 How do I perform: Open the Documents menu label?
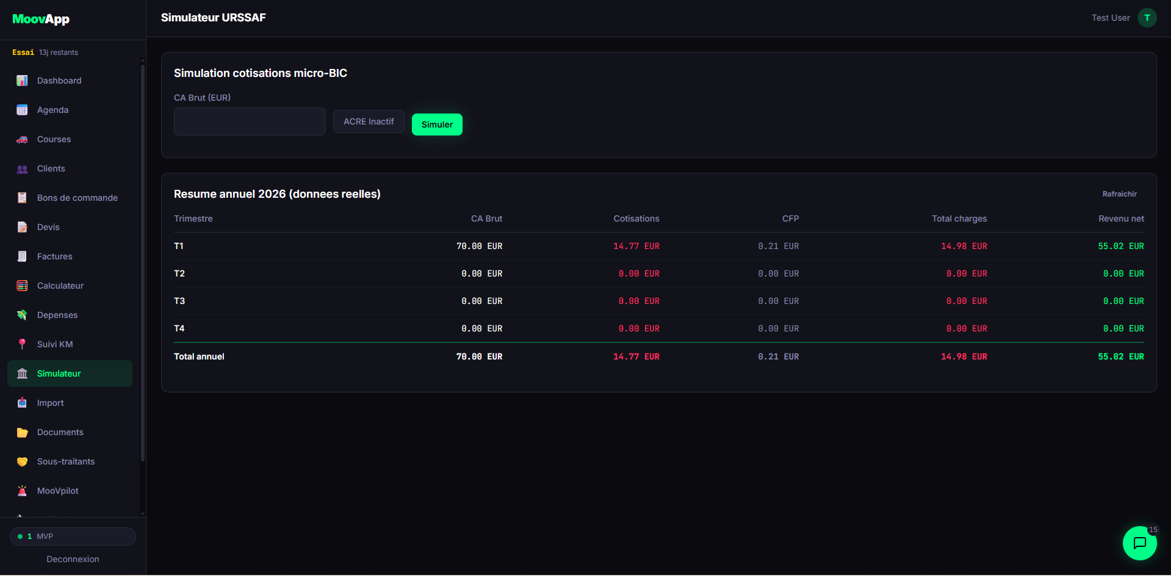click(60, 432)
